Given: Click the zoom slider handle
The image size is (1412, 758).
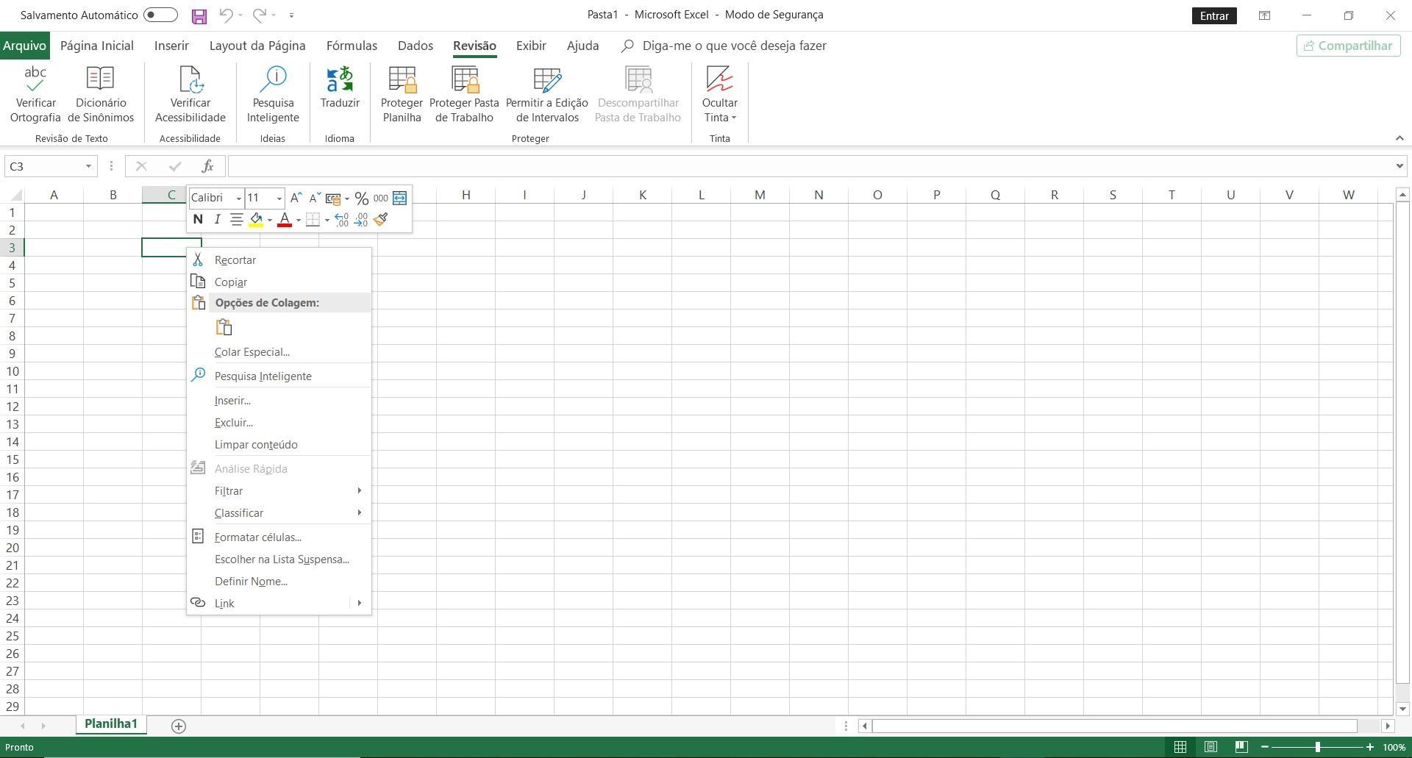Looking at the screenshot, I should 1317,747.
